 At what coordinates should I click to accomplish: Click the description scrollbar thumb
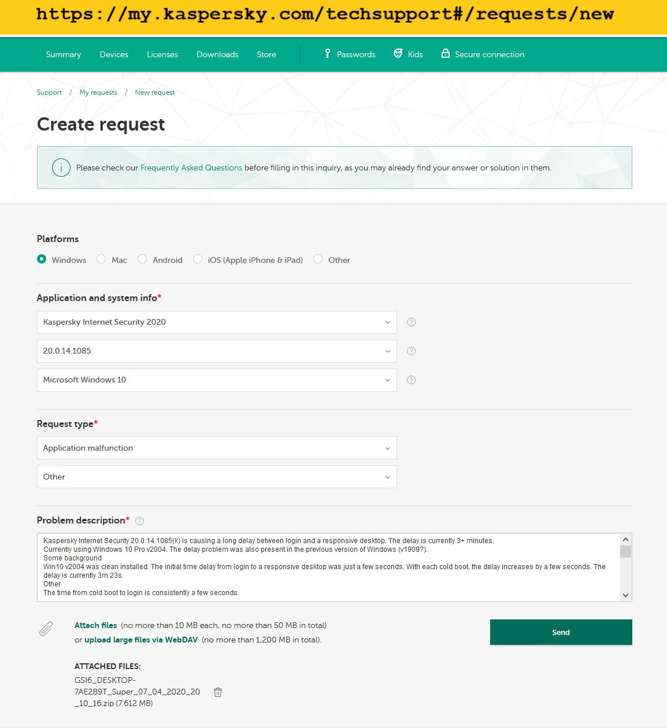(625, 551)
